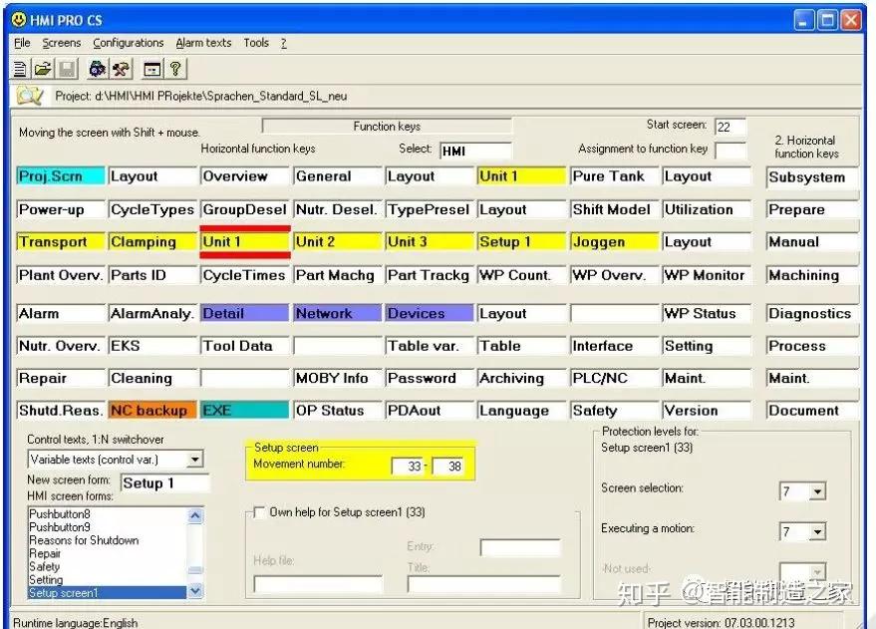Expand the Variable texts control var dropdown
This screenshot has width=876, height=629.
194,460
